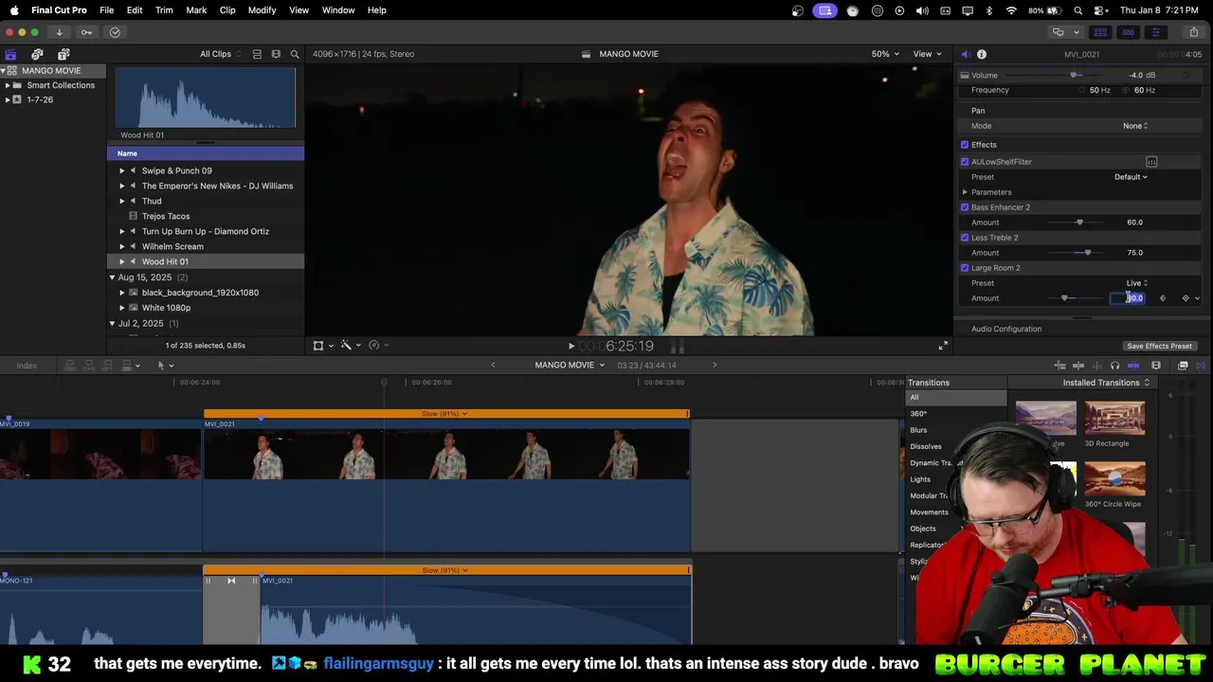This screenshot has width=1213, height=682.
Task: Open the Clip menu
Action: click(227, 10)
